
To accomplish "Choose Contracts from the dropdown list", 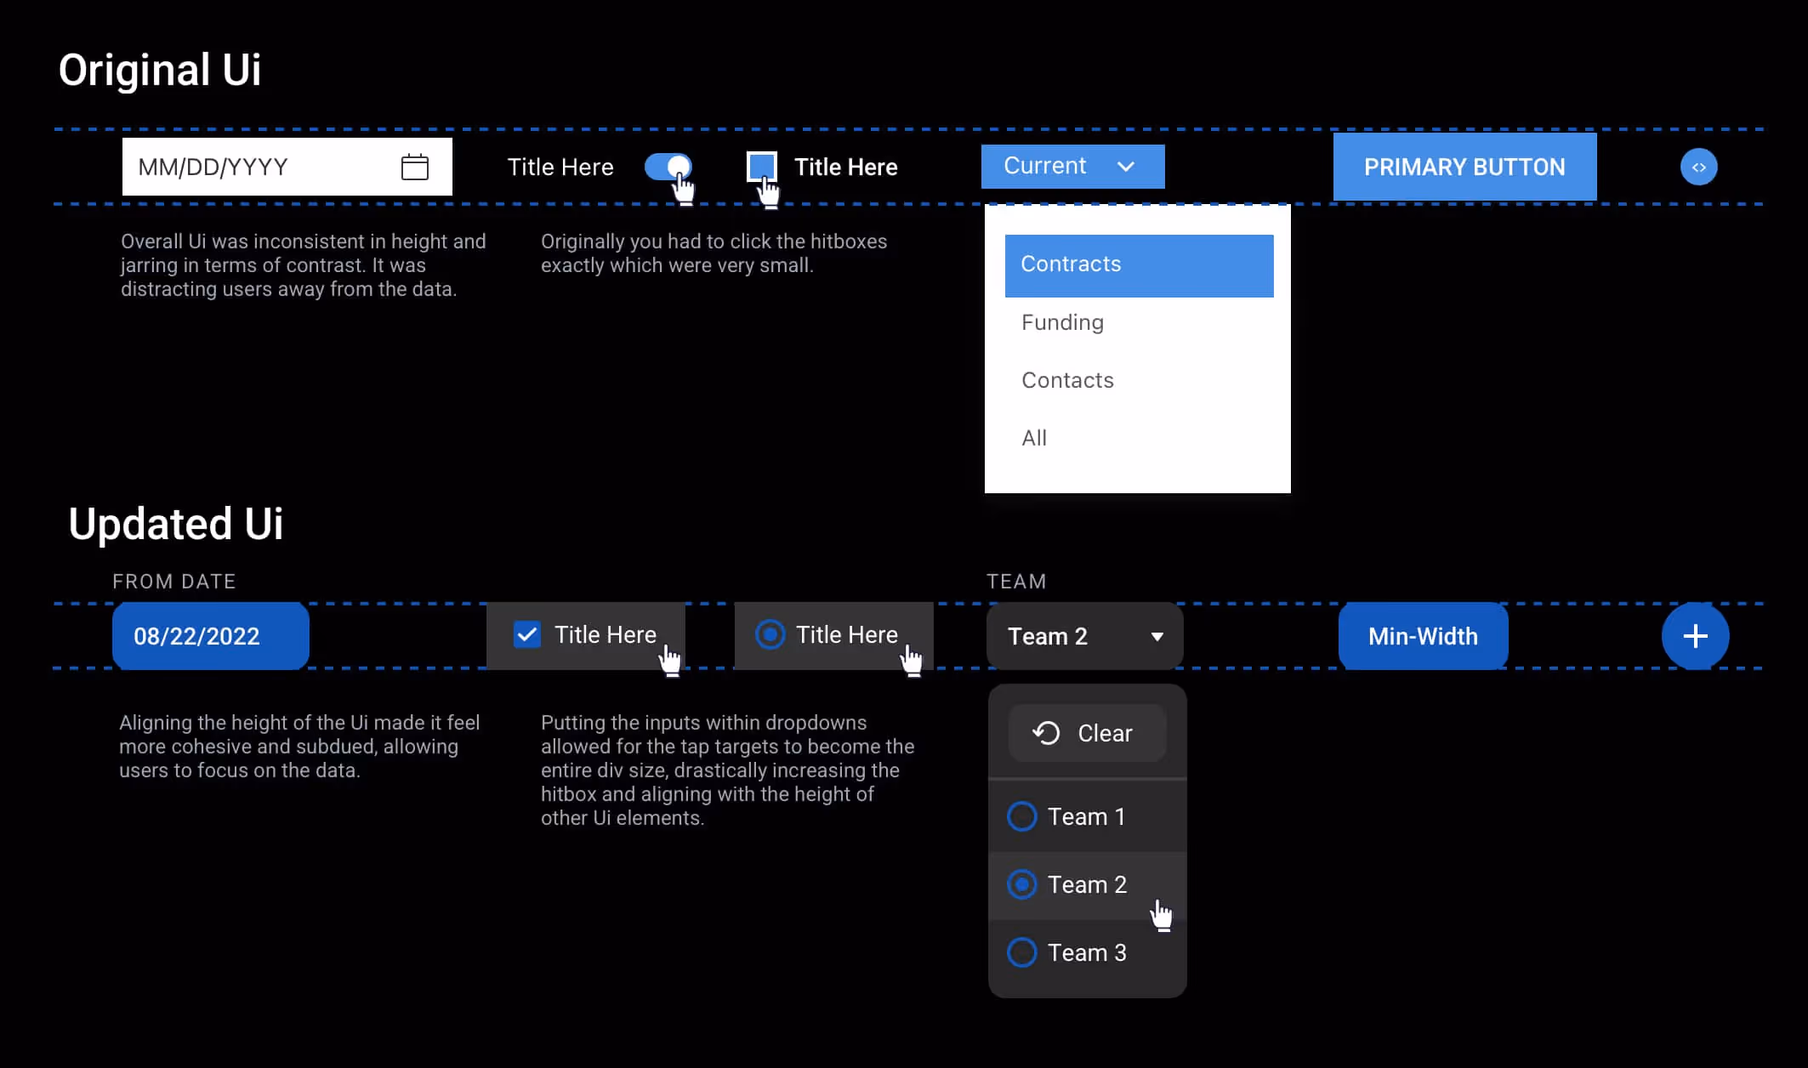I will tap(1138, 265).
